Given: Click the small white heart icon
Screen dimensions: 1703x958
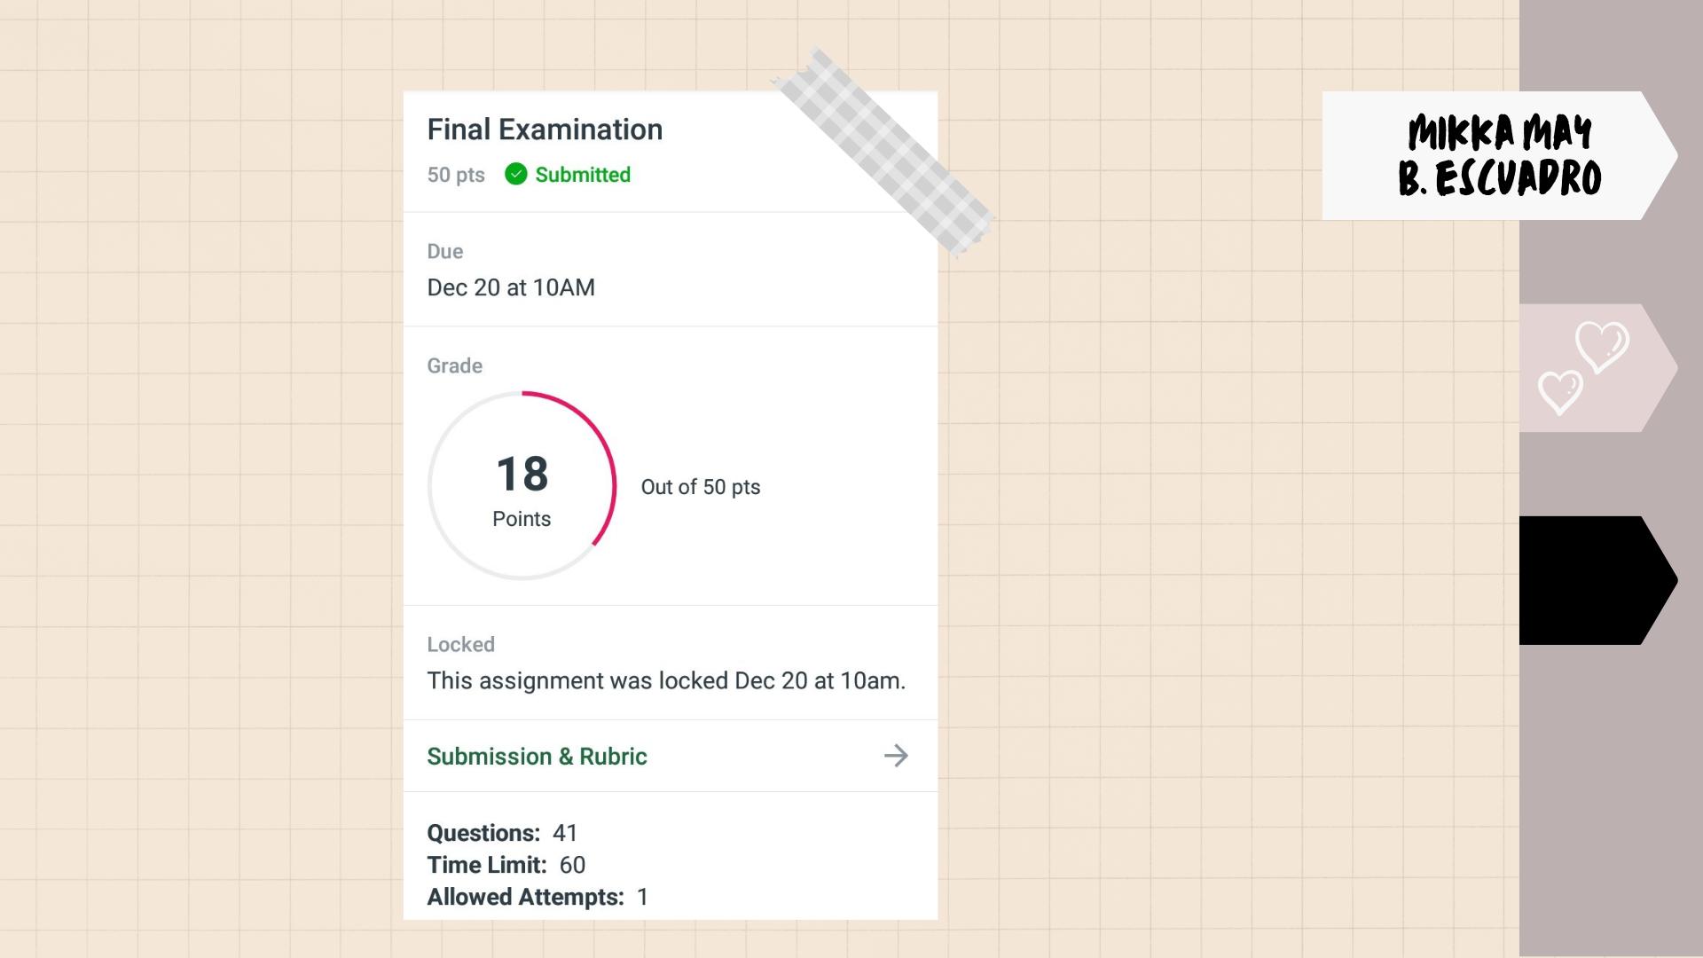Looking at the screenshot, I should coord(1560,392).
